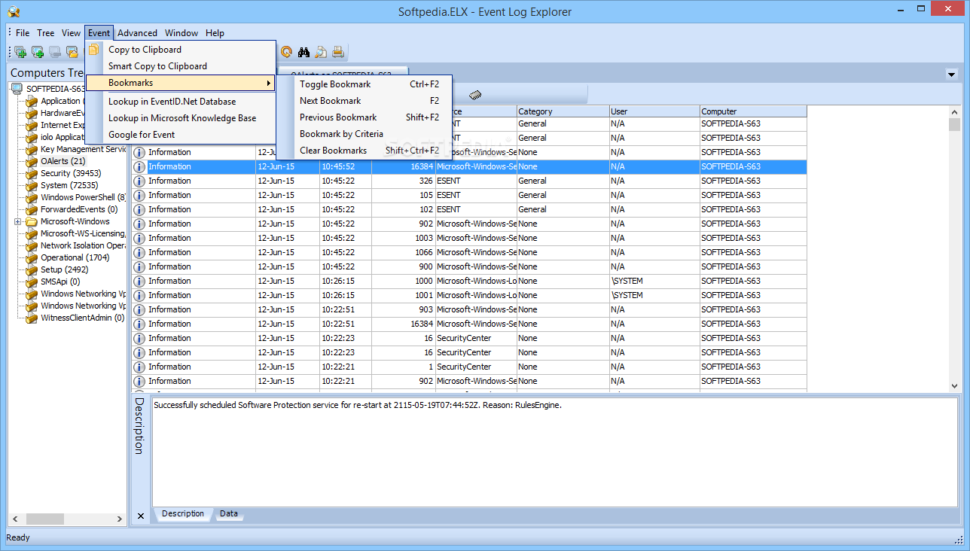Select Toggle Bookmark in the submenu
Image resolution: width=970 pixels, height=551 pixels.
click(x=363, y=84)
